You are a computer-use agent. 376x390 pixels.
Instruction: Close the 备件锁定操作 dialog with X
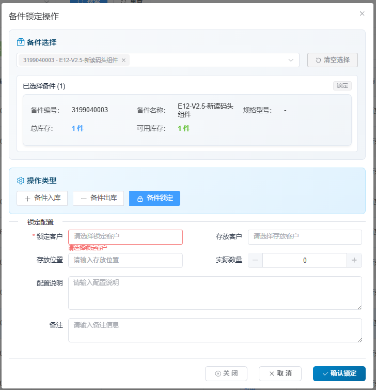pyautogui.click(x=362, y=13)
